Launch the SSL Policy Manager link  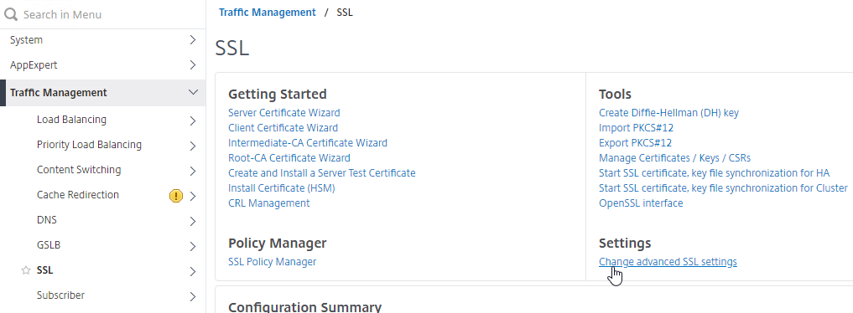pyautogui.click(x=272, y=262)
